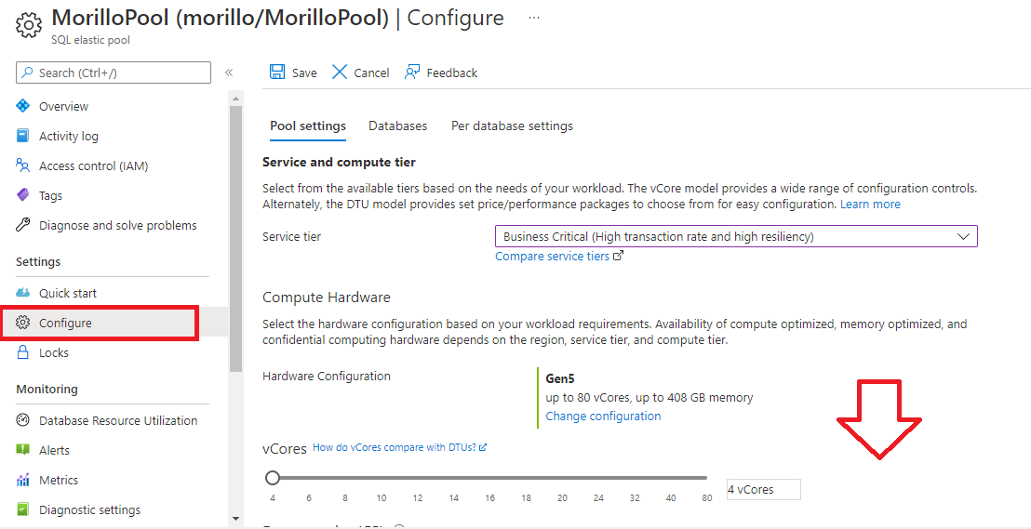This screenshot has height=529, width=1031.
Task: Click the Compute Hardware heading
Action: click(x=326, y=297)
